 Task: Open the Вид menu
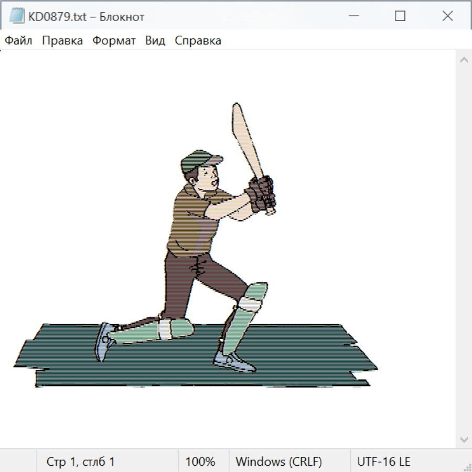click(x=155, y=41)
